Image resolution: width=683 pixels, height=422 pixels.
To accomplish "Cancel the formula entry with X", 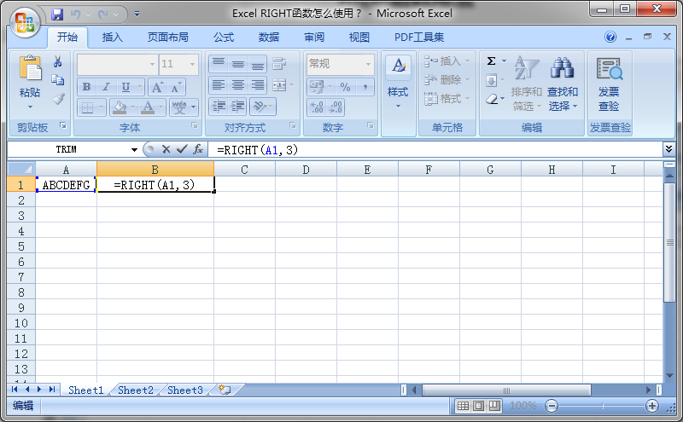I will 166,150.
